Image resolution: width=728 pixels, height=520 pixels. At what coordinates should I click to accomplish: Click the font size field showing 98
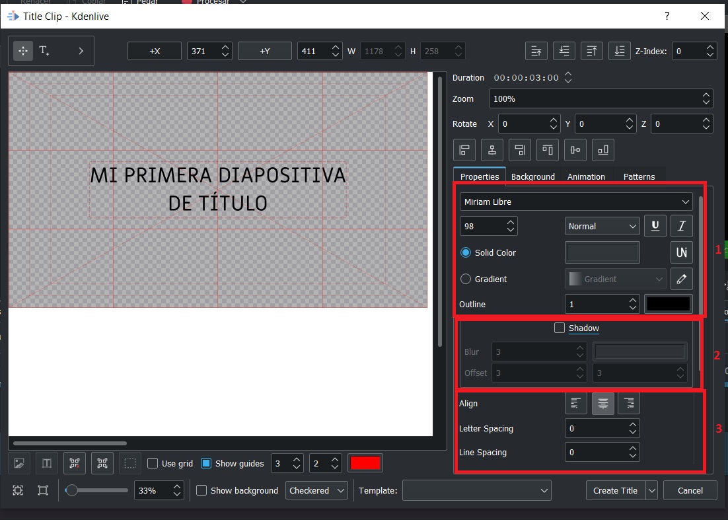[x=488, y=226]
